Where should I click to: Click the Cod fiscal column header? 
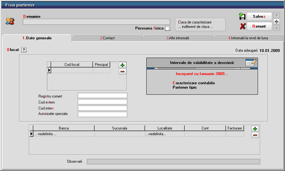72,65
